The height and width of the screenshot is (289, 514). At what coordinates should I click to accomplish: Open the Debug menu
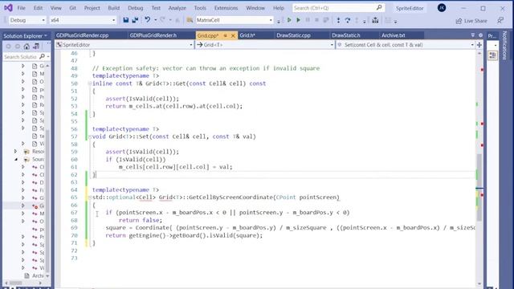coord(136,8)
